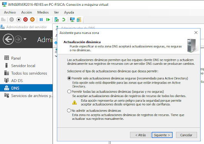The width and height of the screenshot is (204, 144).
Task: Select No admitir actualizaciones dinámicas
Action: [x=69, y=111]
